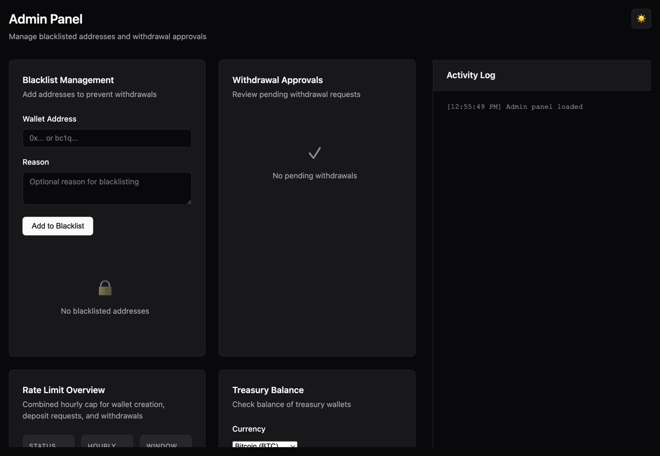The height and width of the screenshot is (456, 660).
Task: Click the Currency dropdown chevron arrow
Action: 292,445
